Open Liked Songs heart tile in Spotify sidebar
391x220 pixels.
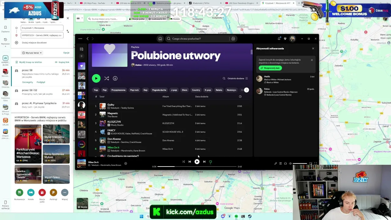82,66
